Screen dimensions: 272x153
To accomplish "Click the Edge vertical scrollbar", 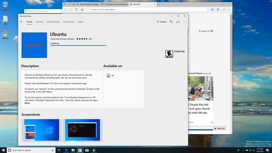I will (x=231, y=43).
